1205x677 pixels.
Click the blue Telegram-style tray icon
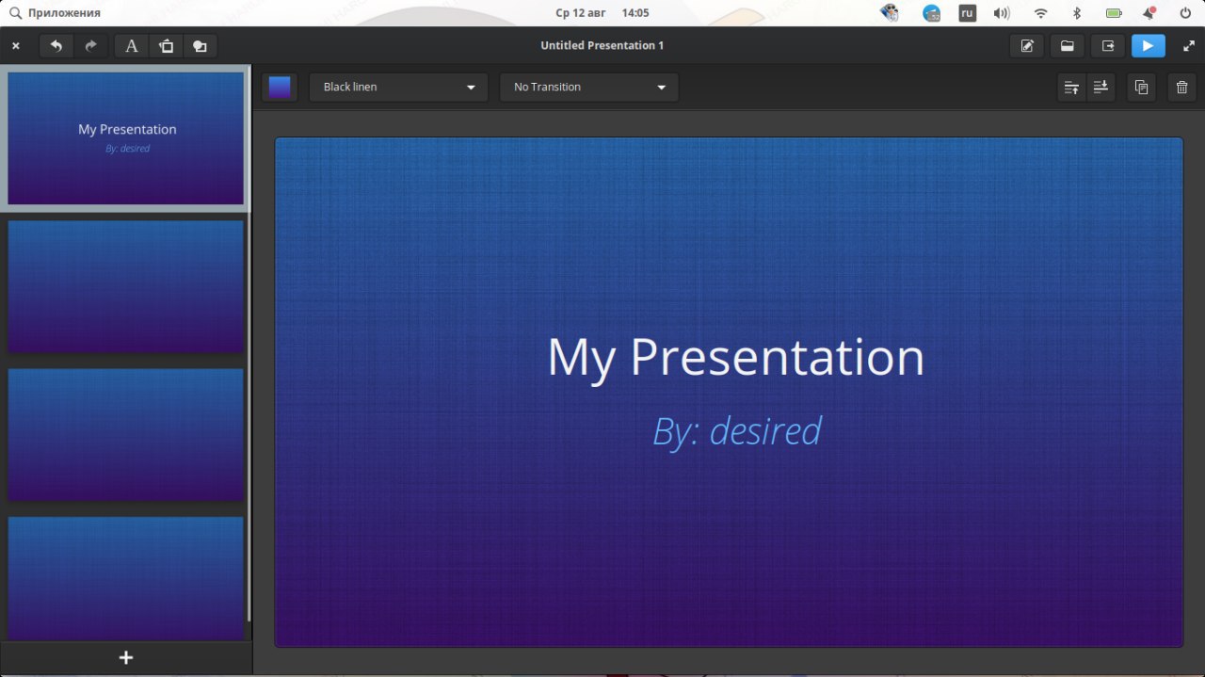click(931, 13)
